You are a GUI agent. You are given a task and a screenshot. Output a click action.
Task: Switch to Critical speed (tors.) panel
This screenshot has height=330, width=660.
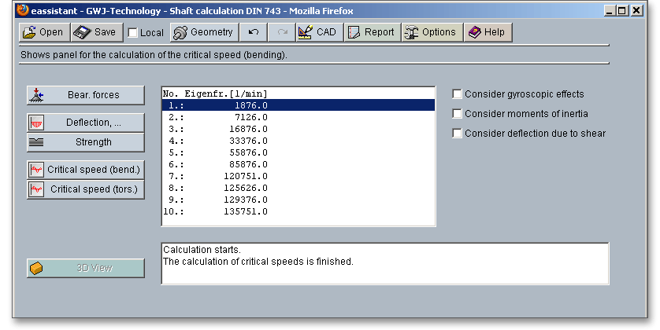86,189
